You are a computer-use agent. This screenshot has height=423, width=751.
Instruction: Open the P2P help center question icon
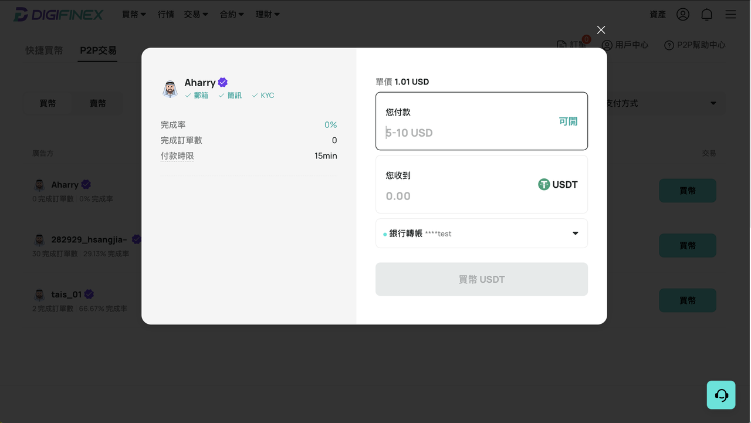coord(669,45)
